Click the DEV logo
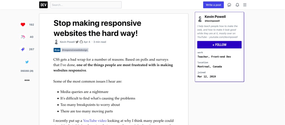285x125 pixels. [43, 5]
